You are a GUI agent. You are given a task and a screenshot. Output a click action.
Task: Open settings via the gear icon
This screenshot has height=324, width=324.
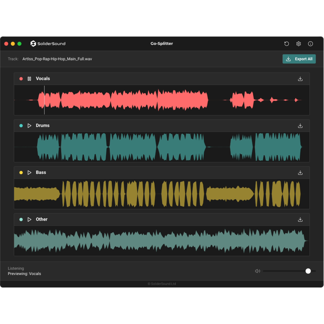coord(298,44)
